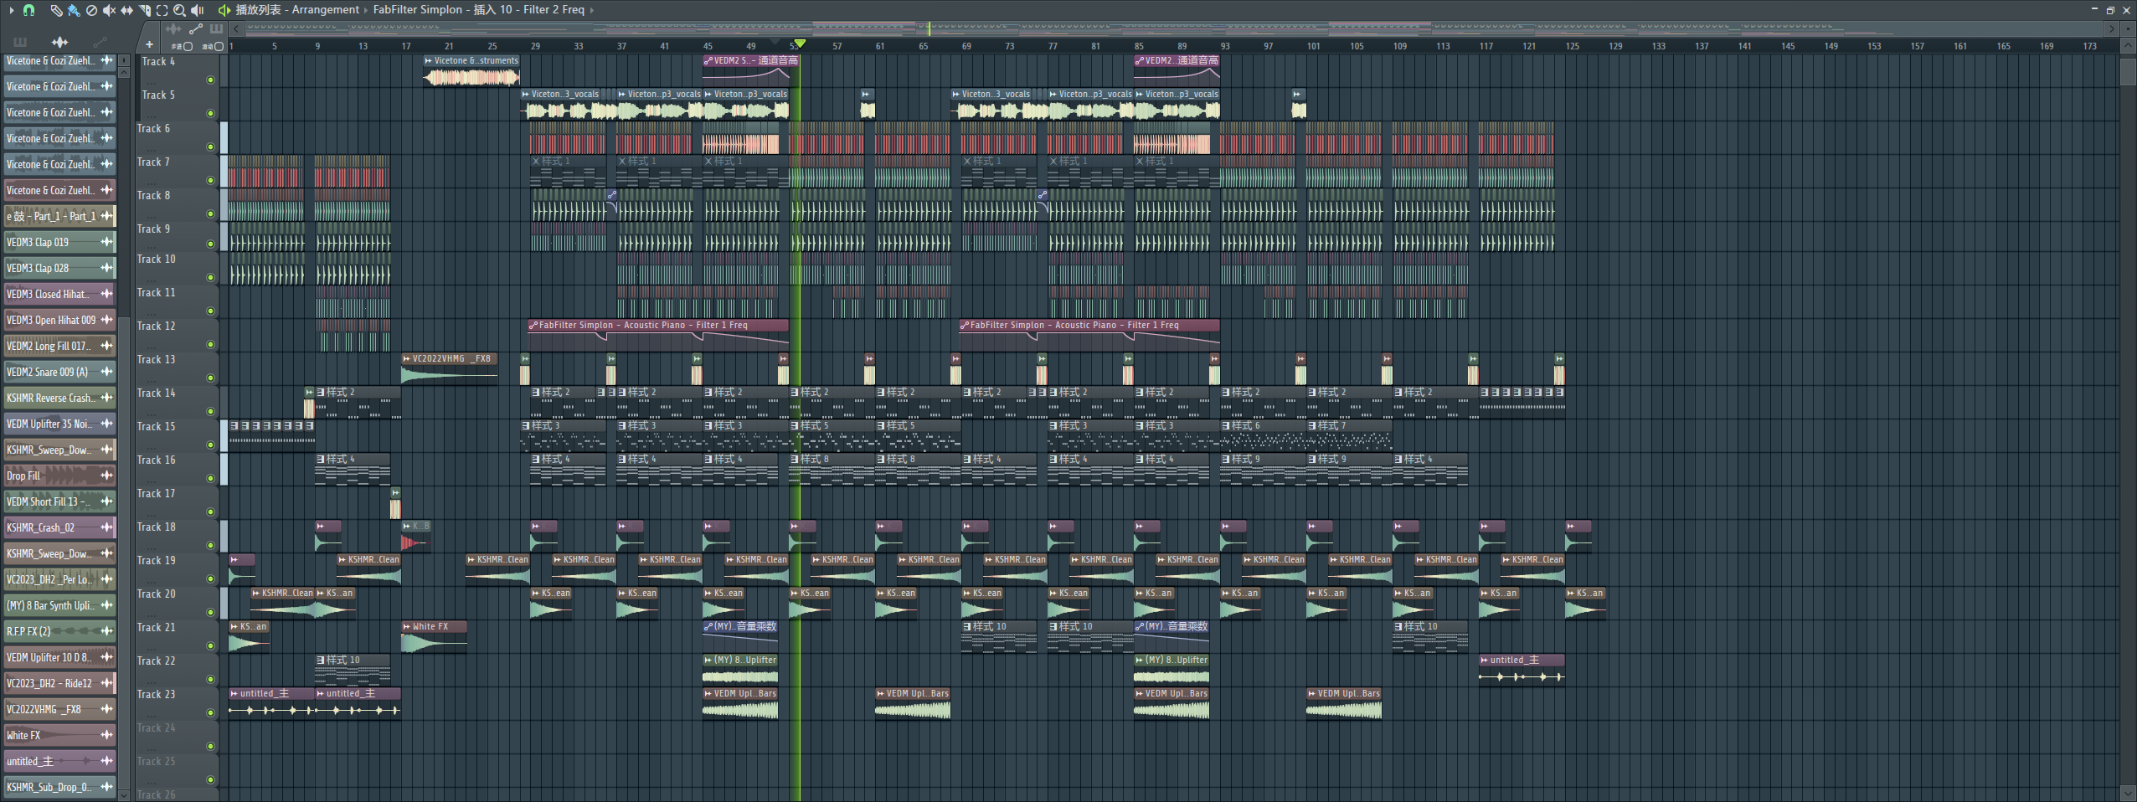This screenshot has height=802, width=2137.
Task: Open the arrow after Filter 2 Freq
Action: [x=592, y=10]
